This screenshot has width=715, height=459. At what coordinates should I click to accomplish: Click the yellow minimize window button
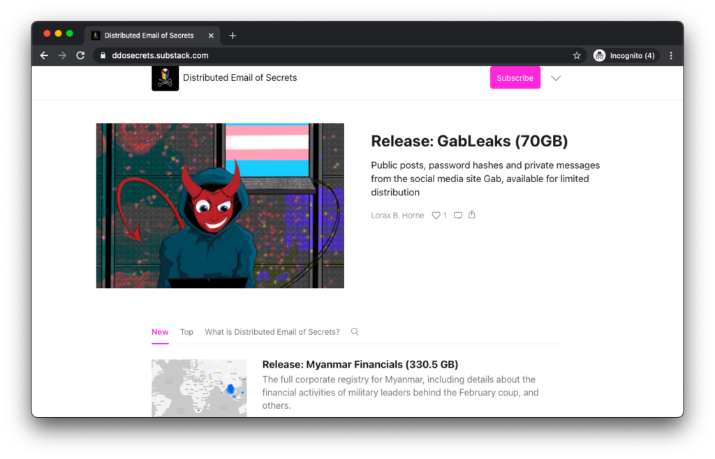pos(59,33)
